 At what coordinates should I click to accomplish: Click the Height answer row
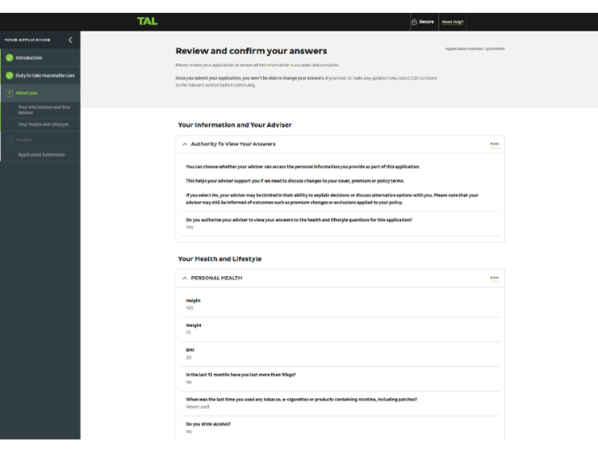340,304
